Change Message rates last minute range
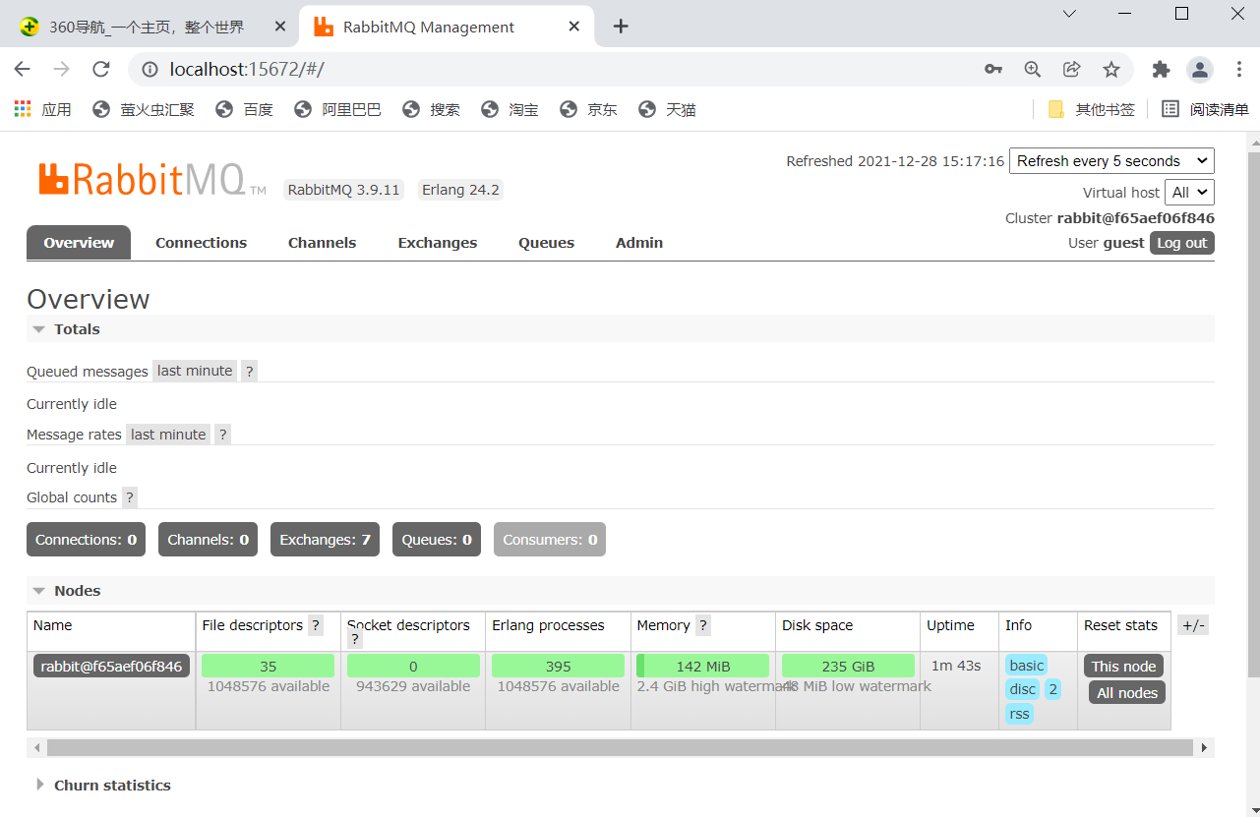1260x817 pixels. point(168,435)
